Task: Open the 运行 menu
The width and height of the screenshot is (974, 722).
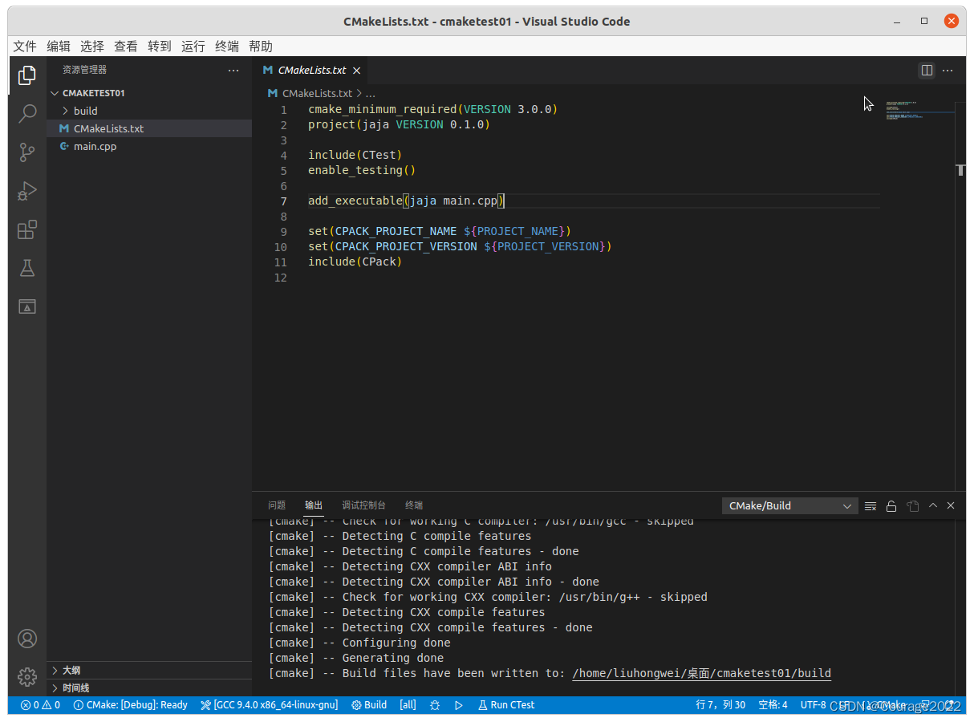Action: coord(193,47)
